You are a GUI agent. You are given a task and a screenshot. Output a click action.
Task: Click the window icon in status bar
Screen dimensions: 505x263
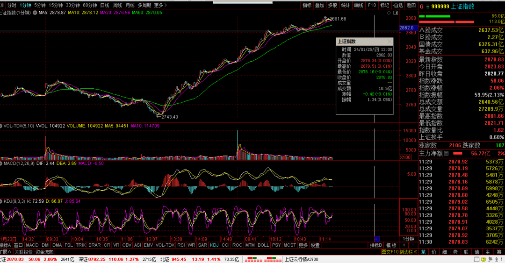476,259
